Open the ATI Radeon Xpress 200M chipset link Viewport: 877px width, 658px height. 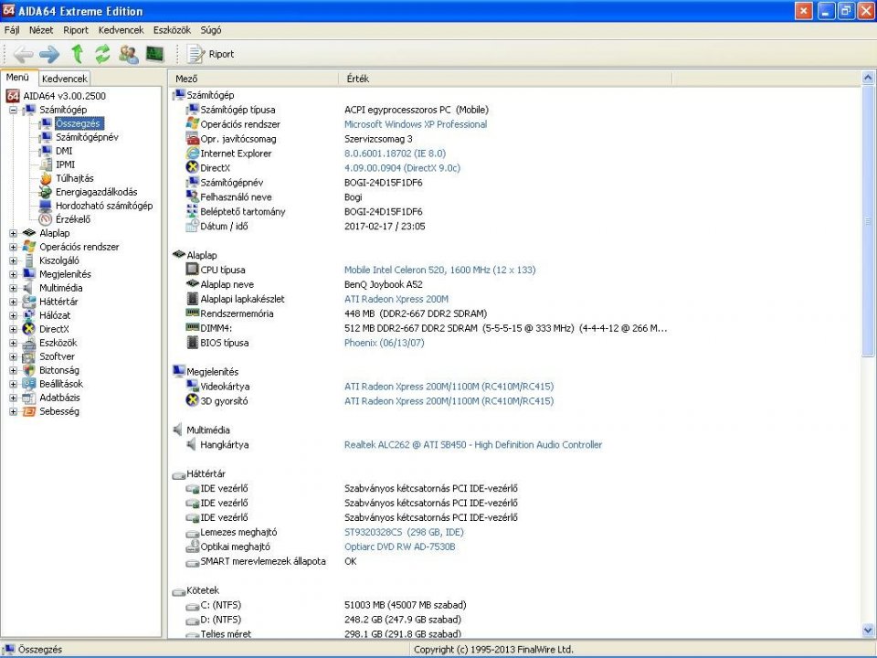396,299
